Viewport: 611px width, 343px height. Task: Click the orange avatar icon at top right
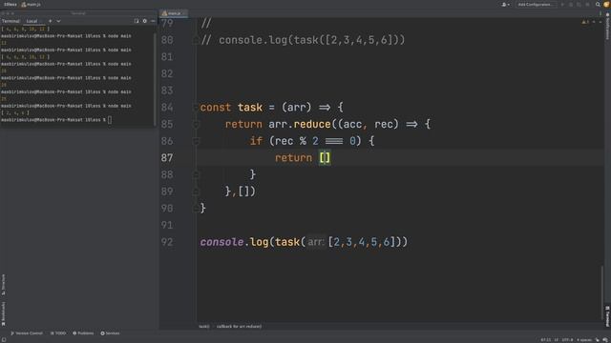(606, 4)
